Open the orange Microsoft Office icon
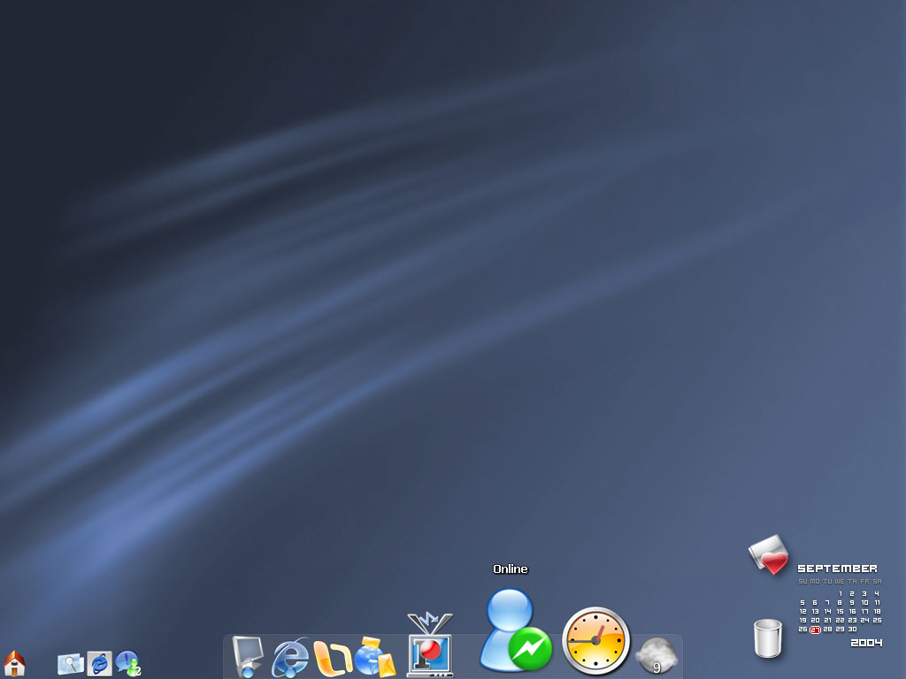Viewport: 906px width, 679px height. click(333, 658)
